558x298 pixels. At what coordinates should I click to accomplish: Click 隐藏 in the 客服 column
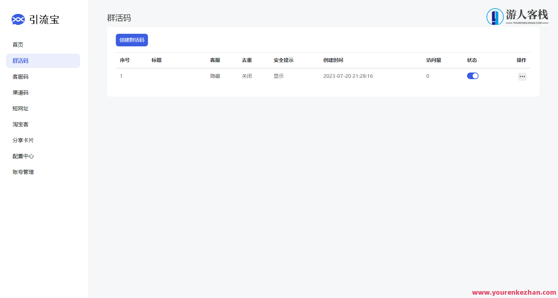pyautogui.click(x=215, y=76)
